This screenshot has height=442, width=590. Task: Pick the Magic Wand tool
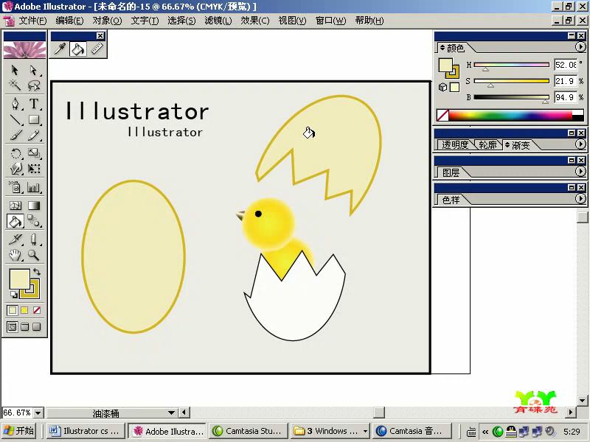click(x=15, y=85)
